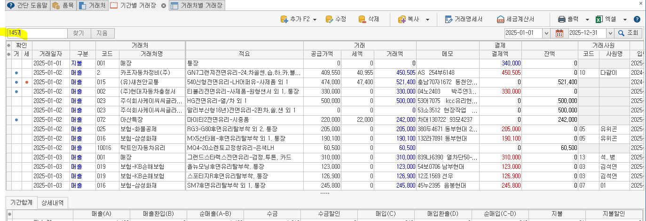Viewport: 646px width, 221px height.
Task: Click the 엑셀 export icon
Action: point(599,19)
